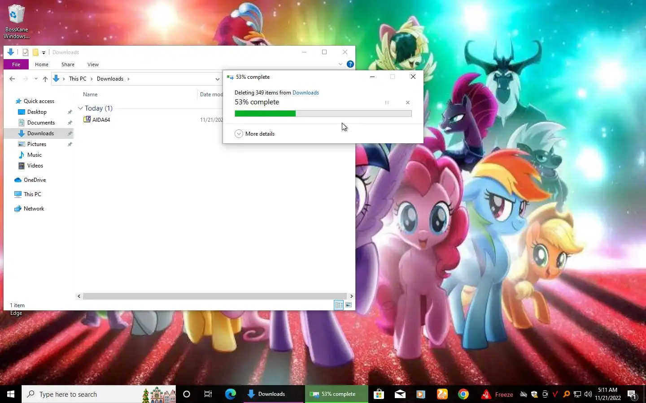Go up one folder level
Viewport: 646px width, 403px height.
coord(45,79)
